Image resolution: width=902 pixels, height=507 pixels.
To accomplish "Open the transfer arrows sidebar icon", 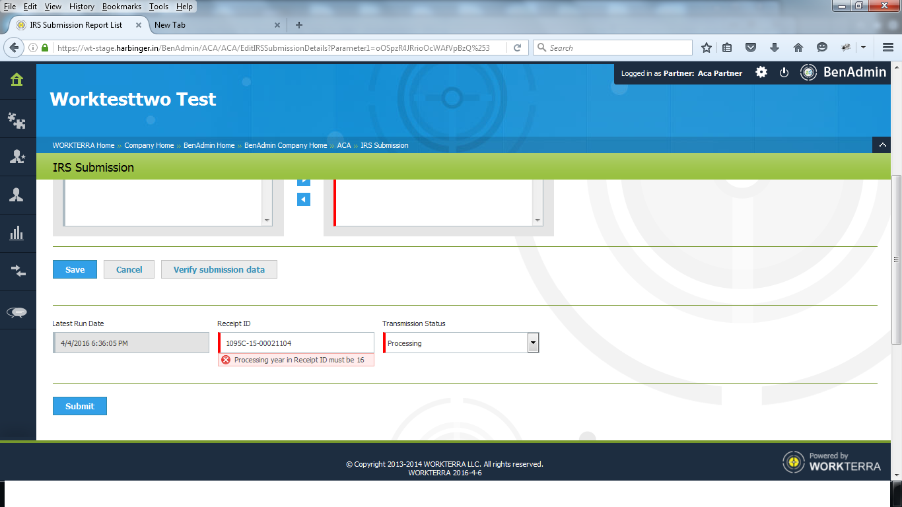I will pos(17,271).
